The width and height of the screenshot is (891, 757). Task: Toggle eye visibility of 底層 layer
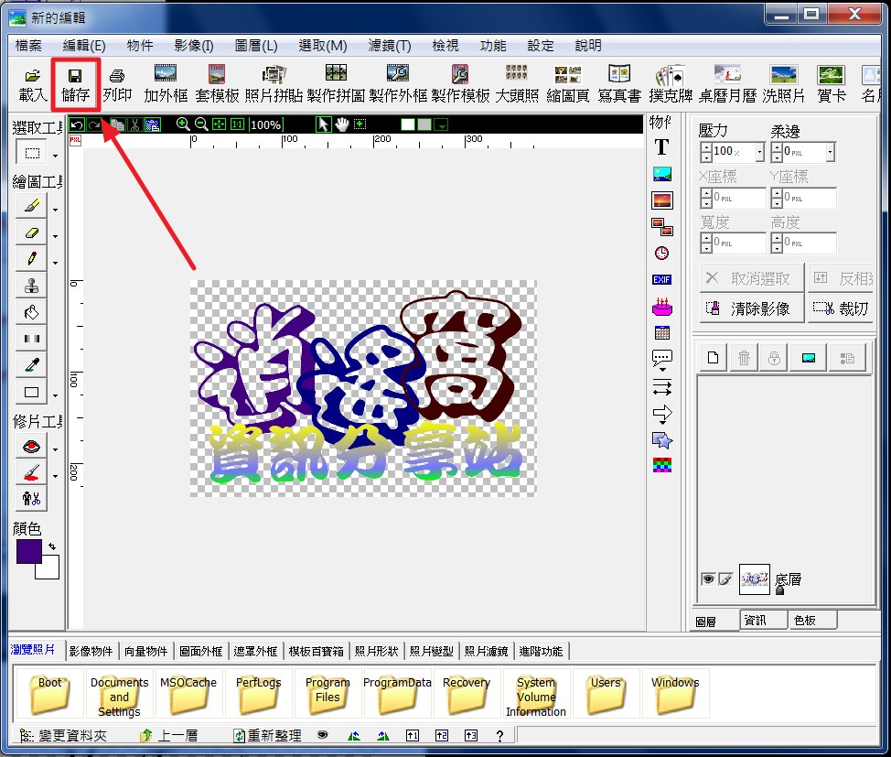[708, 579]
